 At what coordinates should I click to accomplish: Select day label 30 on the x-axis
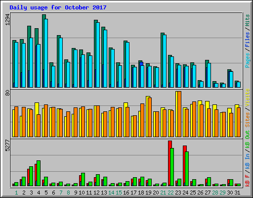tap(230, 193)
